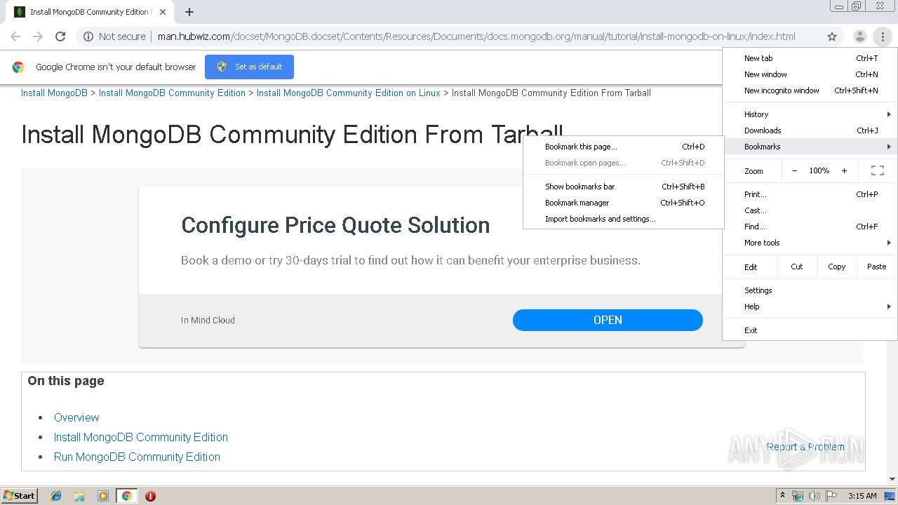Open Install MongoDB Community Edition page link
The image size is (898, 505).
141,437
